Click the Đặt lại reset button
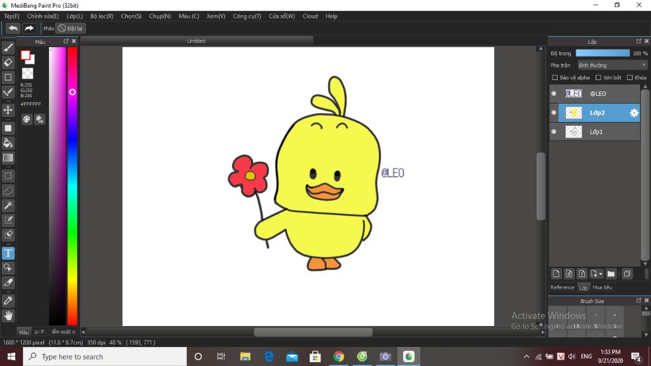The width and height of the screenshot is (651, 366). point(70,28)
